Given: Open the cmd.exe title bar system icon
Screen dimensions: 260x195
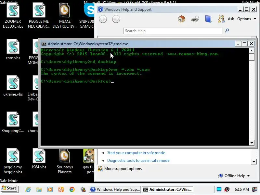Looking at the screenshot, I should (44, 44).
